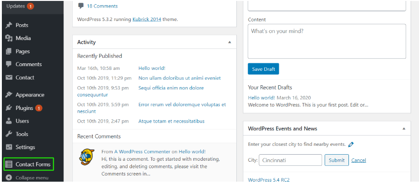Open Hello world! link in recent comment
This screenshot has height=184, width=419.
(x=192, y=152)
